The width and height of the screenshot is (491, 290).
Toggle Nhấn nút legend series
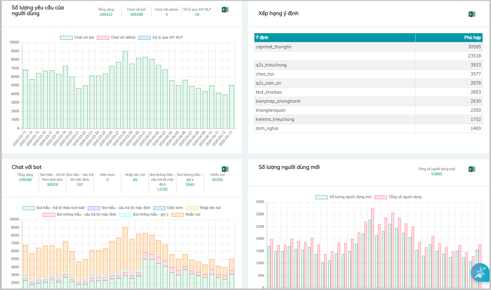point(186,214)
